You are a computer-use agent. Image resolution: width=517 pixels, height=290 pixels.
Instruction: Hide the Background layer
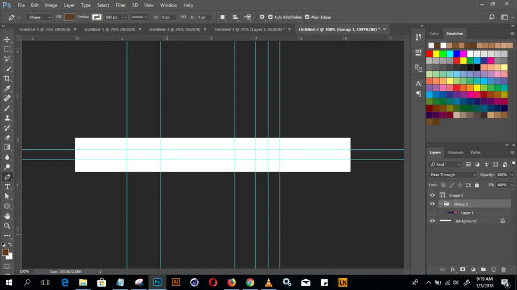pyautogui.click(x=432, y=221)
